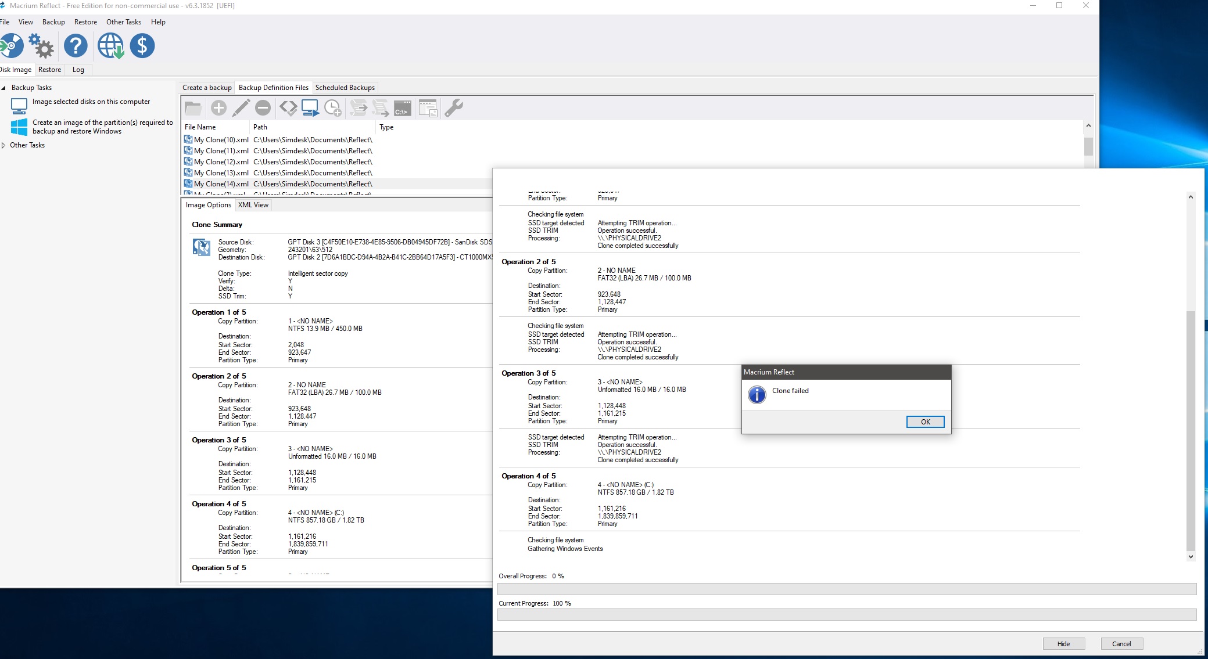Click the Path column header

point(313,127)
